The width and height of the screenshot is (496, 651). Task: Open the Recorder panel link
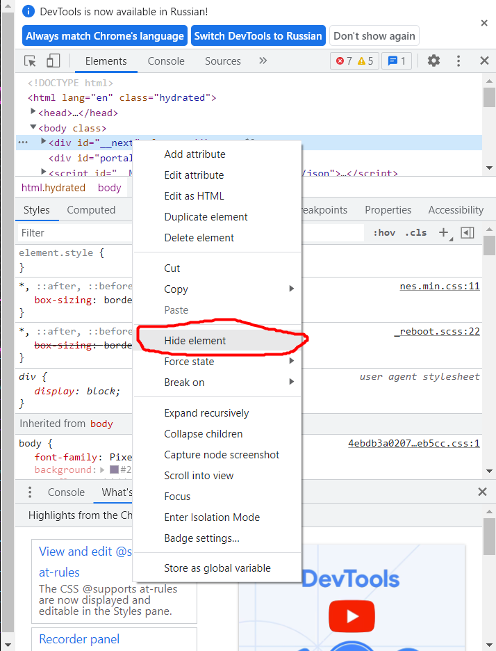click(79, 639)
